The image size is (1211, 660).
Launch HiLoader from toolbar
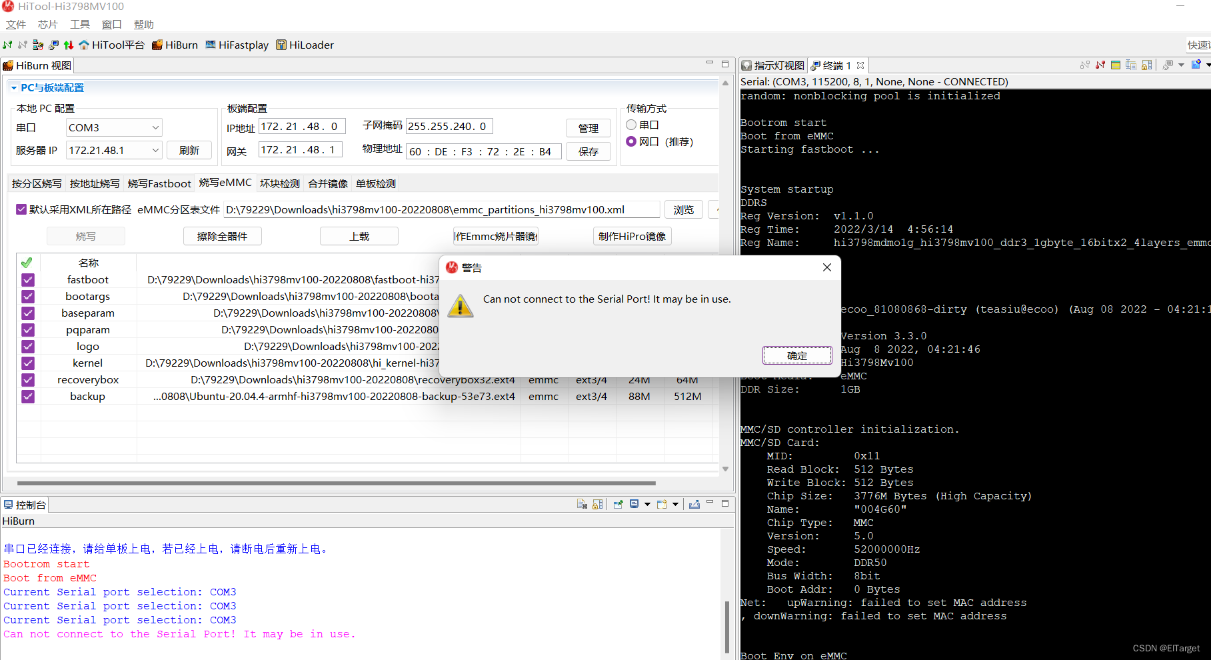click(x=305, y=45)
